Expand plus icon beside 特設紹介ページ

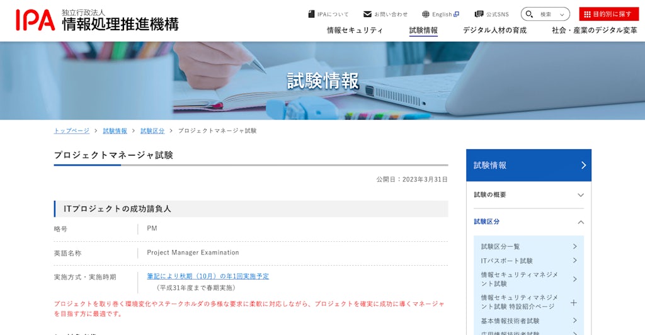click(574, 303)
